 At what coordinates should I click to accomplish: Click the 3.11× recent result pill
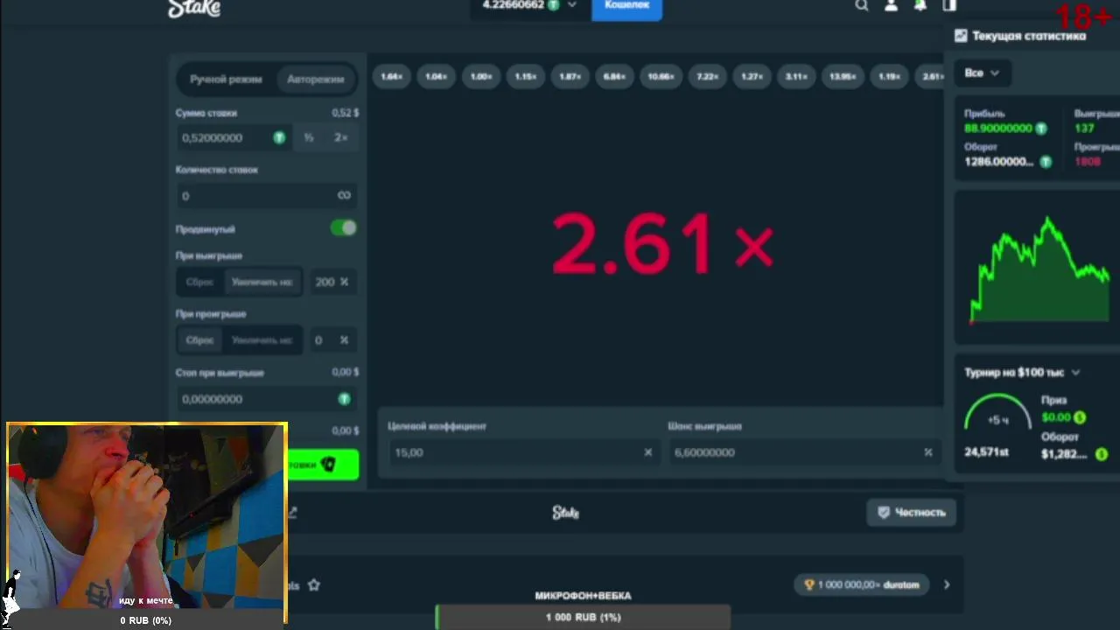point(796,77)
